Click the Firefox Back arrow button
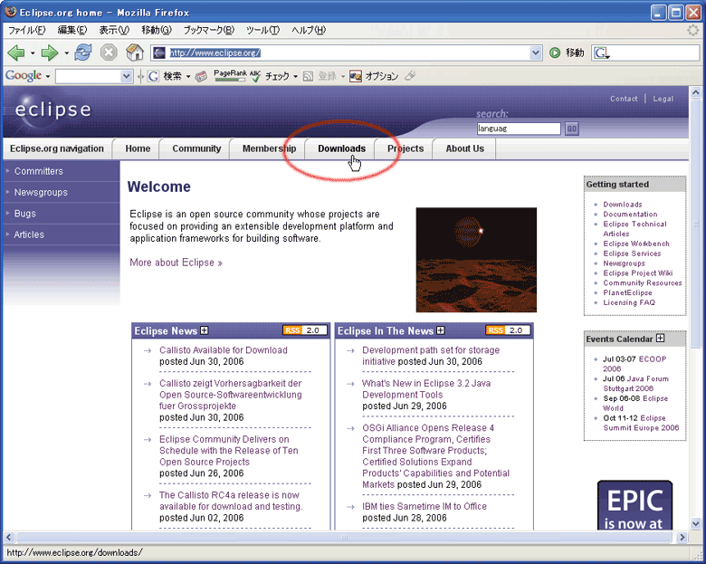The height and width of the screenshot is (564, 706). point(16,53)
